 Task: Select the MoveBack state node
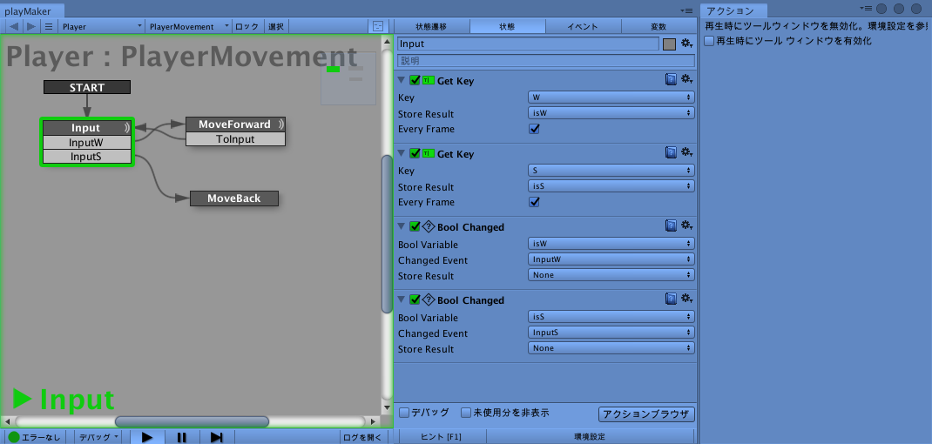pos(234,198)
